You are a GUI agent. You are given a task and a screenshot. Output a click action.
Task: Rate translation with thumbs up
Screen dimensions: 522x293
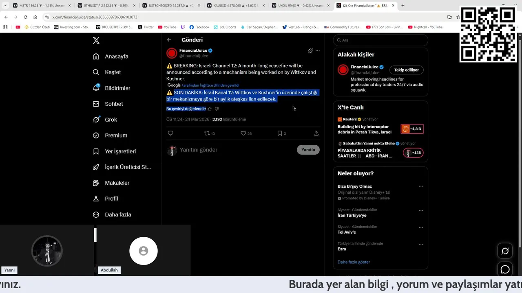[x=210, y=109]
